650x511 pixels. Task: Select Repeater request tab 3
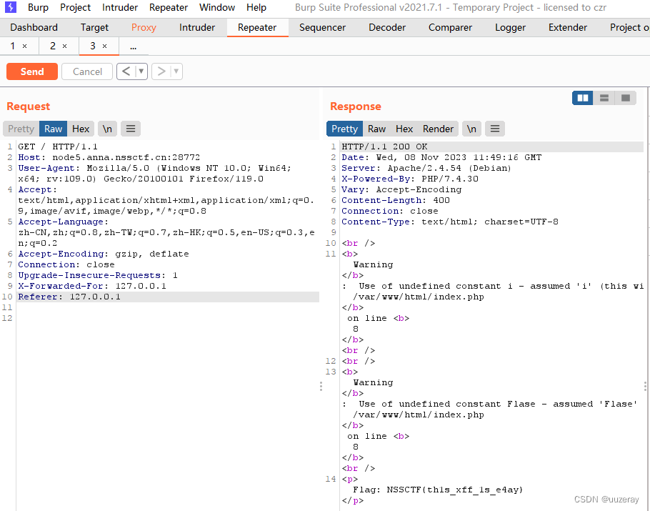93,46
